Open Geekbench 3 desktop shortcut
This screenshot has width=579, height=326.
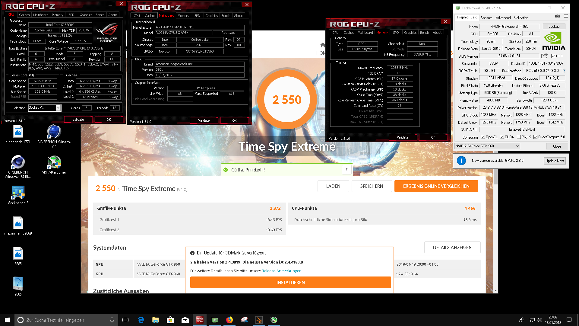coord(18,195)
